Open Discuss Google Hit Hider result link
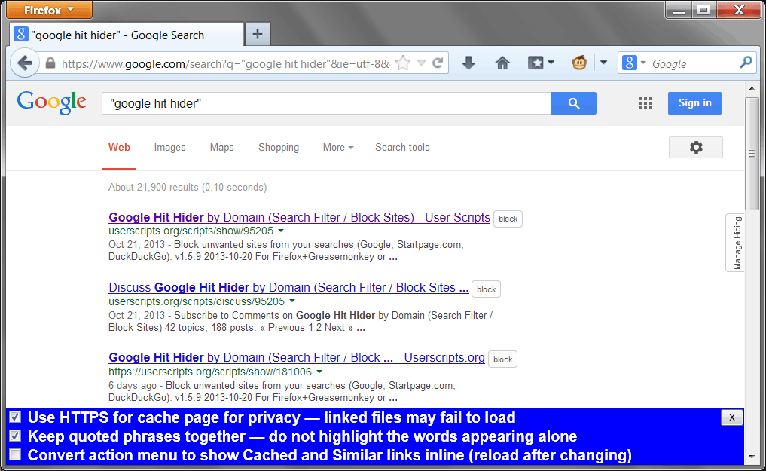Viewport: 766px width, 471px height. [288, 288]
